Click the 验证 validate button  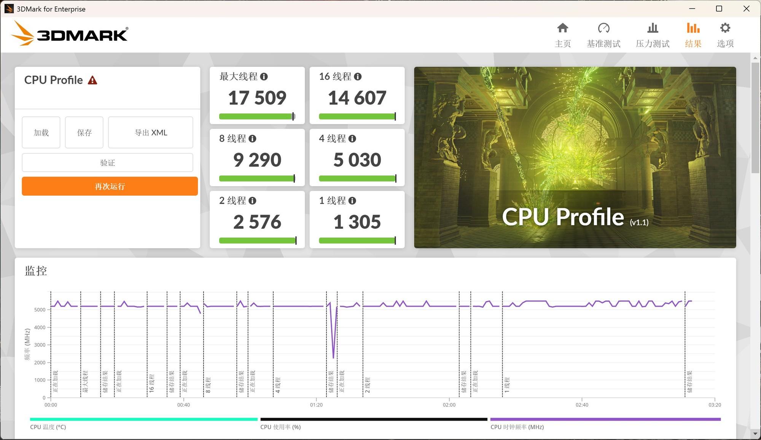(107, 163)
